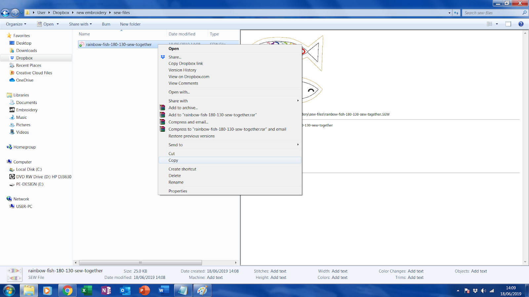
Task: Click Properties in the context menu
Action: (x=230, y=191)
